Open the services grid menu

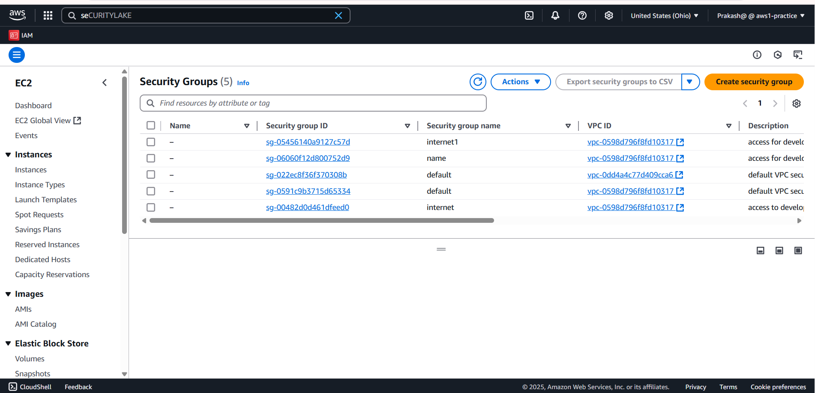(48, 15)
